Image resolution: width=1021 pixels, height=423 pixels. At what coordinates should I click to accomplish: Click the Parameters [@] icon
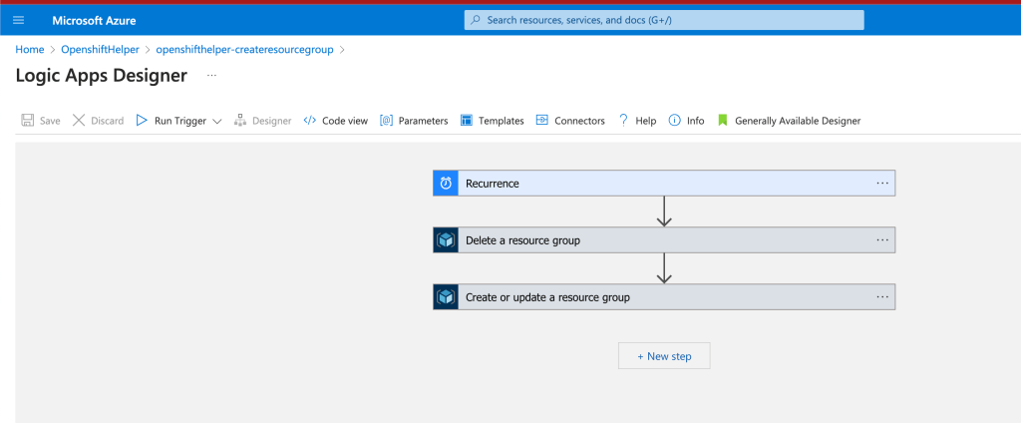point(386,121)
